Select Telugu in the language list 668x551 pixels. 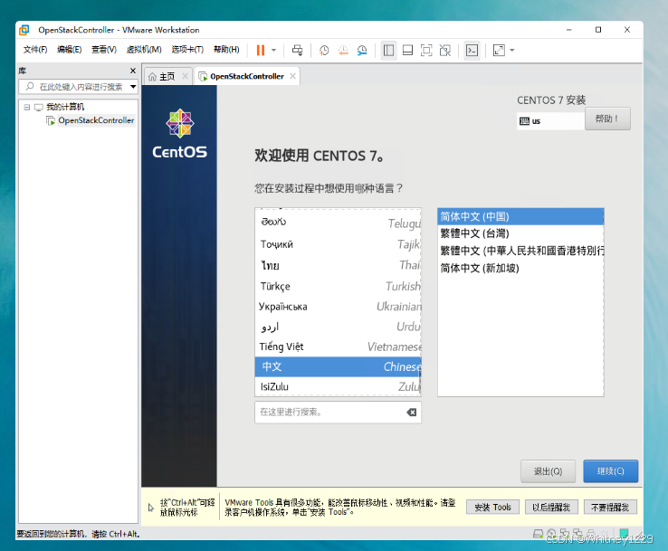(339, 223)
